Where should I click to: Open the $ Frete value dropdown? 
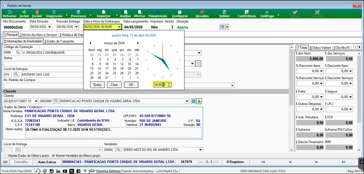coord(321,97)
